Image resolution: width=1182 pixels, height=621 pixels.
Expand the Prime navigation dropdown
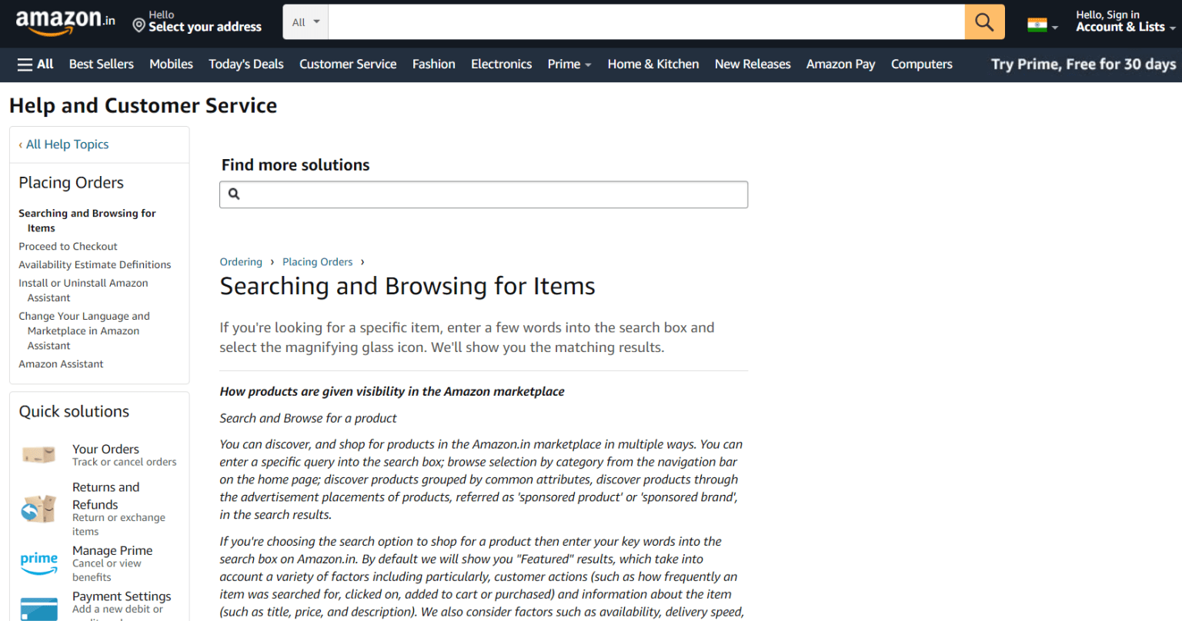[569, 65]
